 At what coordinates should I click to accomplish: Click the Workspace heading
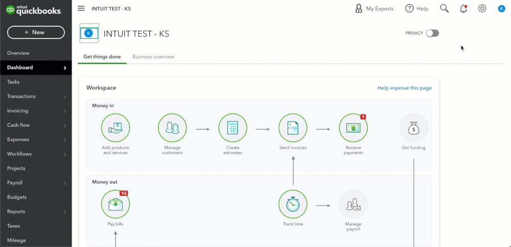[x=101, y=87]
